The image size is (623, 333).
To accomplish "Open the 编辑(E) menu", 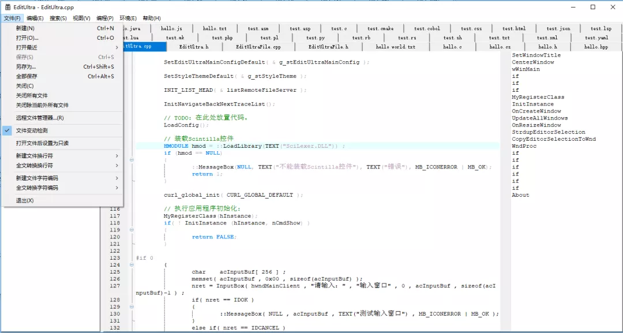I will click(35, 18).
